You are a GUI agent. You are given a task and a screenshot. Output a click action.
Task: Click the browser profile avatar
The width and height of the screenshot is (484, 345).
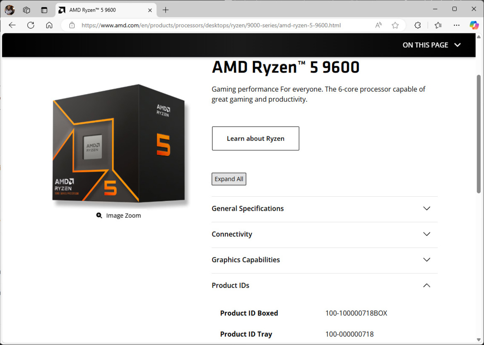pos(9,9)
